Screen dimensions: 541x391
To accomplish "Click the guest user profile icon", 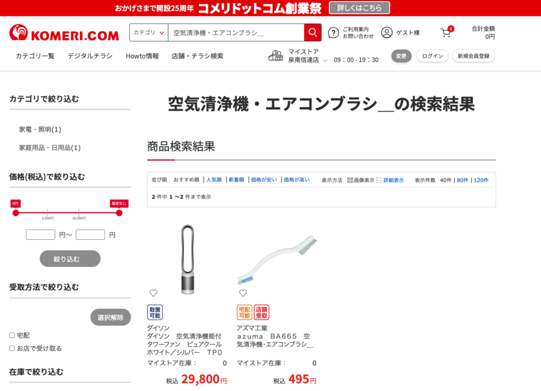I will (387, 32).
